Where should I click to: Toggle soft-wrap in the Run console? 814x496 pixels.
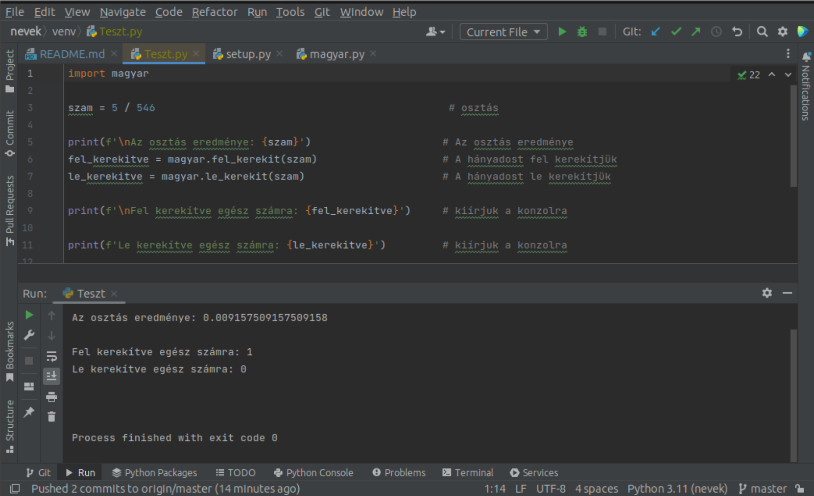pos(51,356)
